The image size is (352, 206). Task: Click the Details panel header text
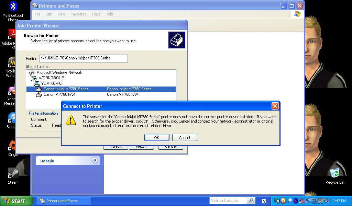(47, 161)
